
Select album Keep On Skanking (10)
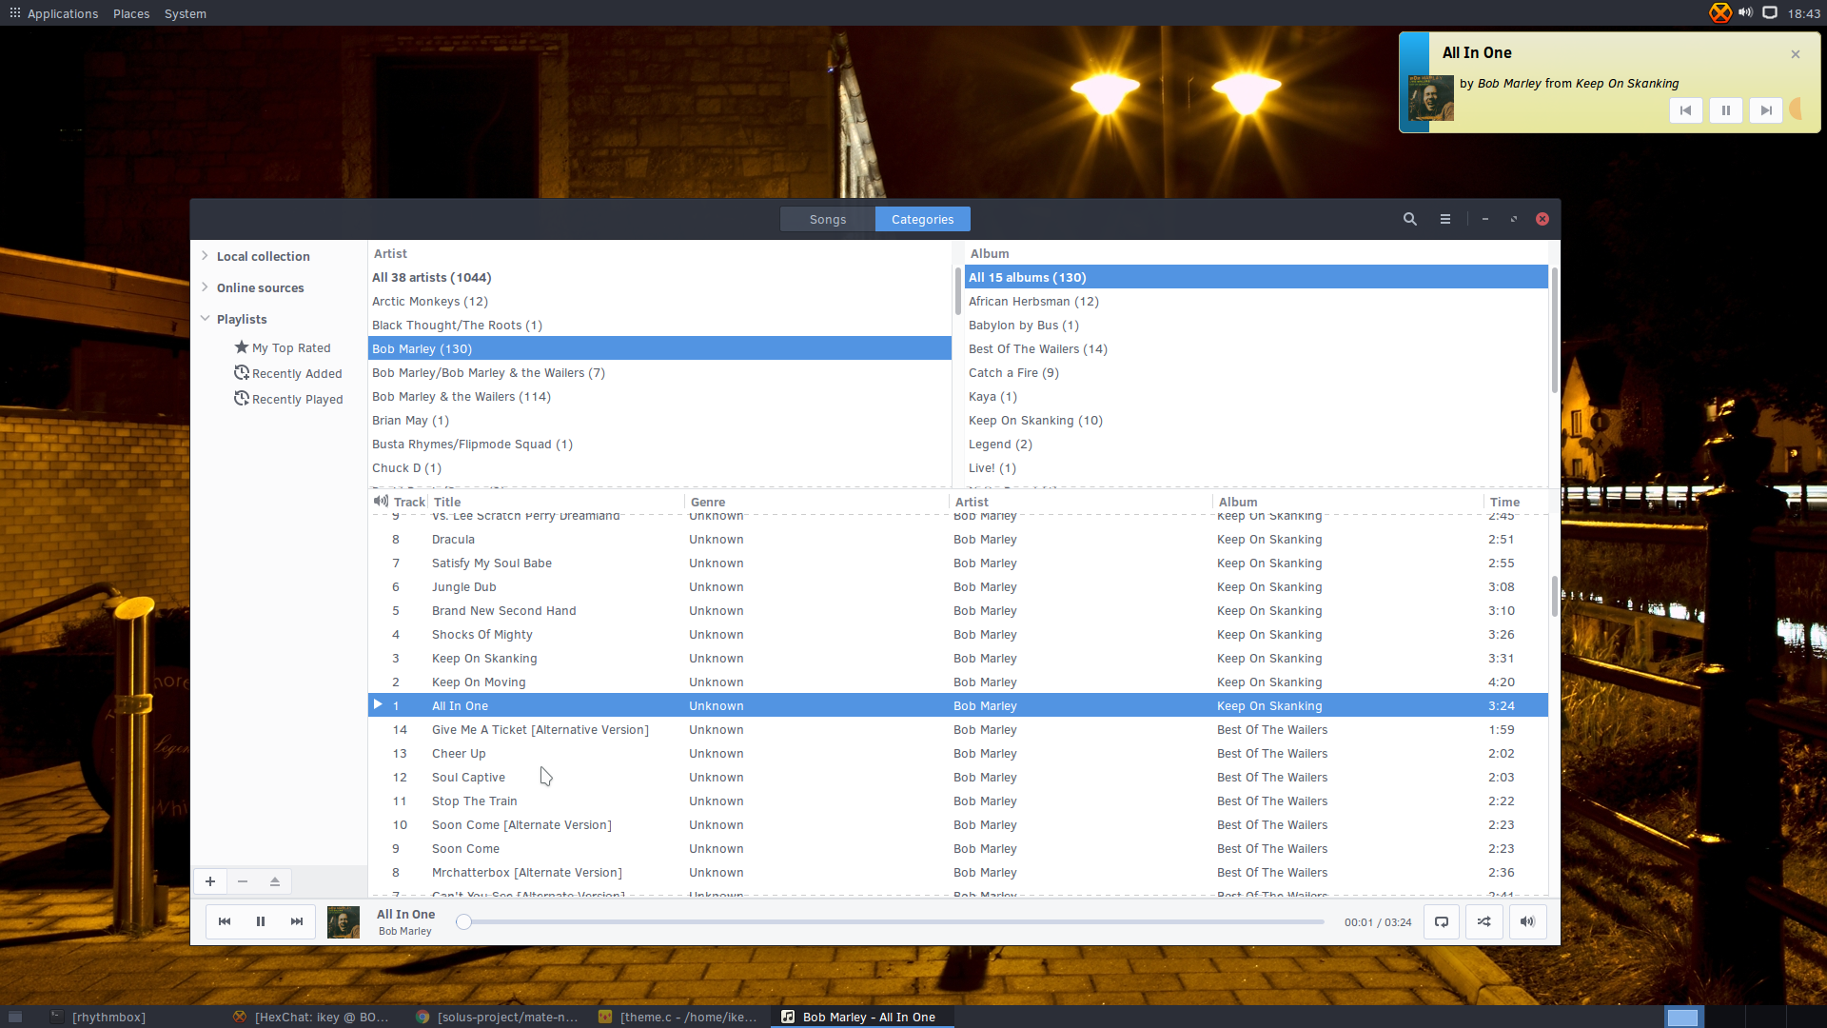tap(1256, 420)
